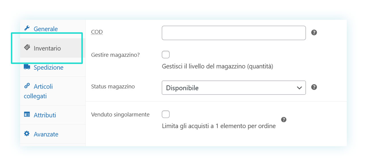Click the wrench icon beside Generale
This screenshot has height=166, width=368.
click(x=27, y=28)
